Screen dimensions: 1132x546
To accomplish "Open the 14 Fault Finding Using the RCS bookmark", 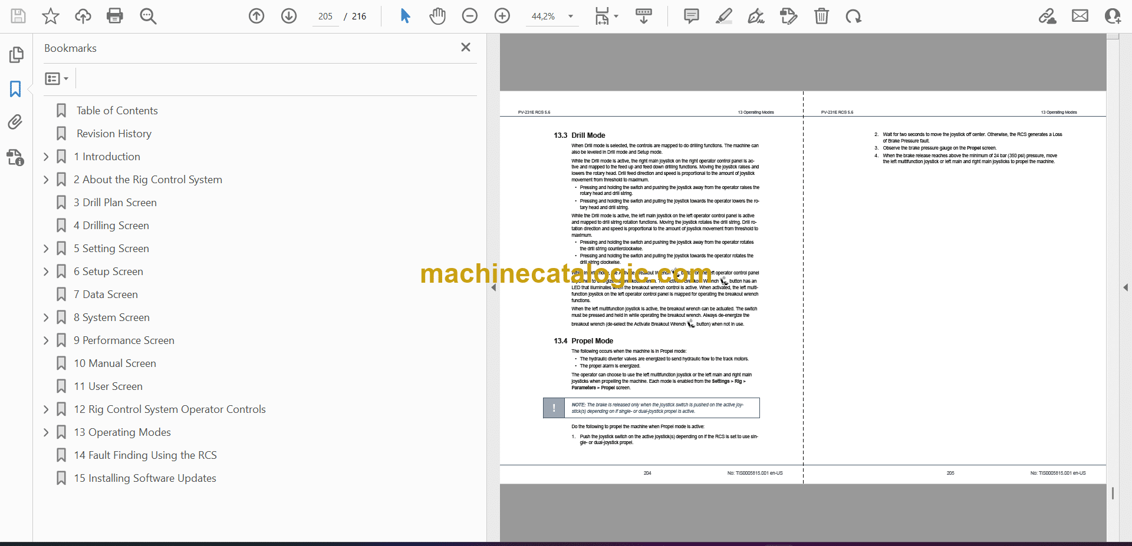I will pyautogui.click(x=145, y=455).
